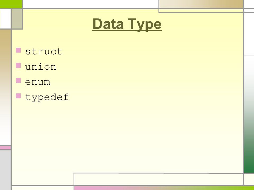254x190 pixels.
Task: Click the light gray block at bottom-left
Action: point(5,170)
